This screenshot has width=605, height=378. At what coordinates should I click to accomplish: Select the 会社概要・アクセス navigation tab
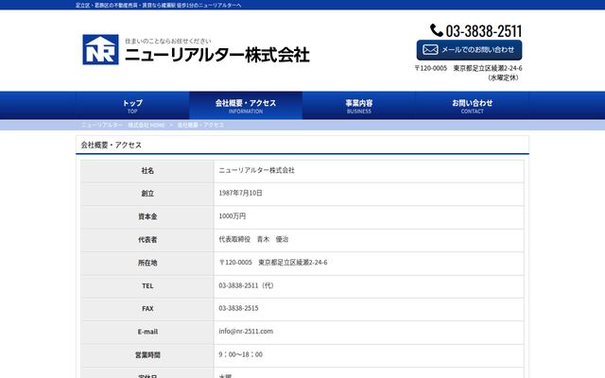pos(246,105)
